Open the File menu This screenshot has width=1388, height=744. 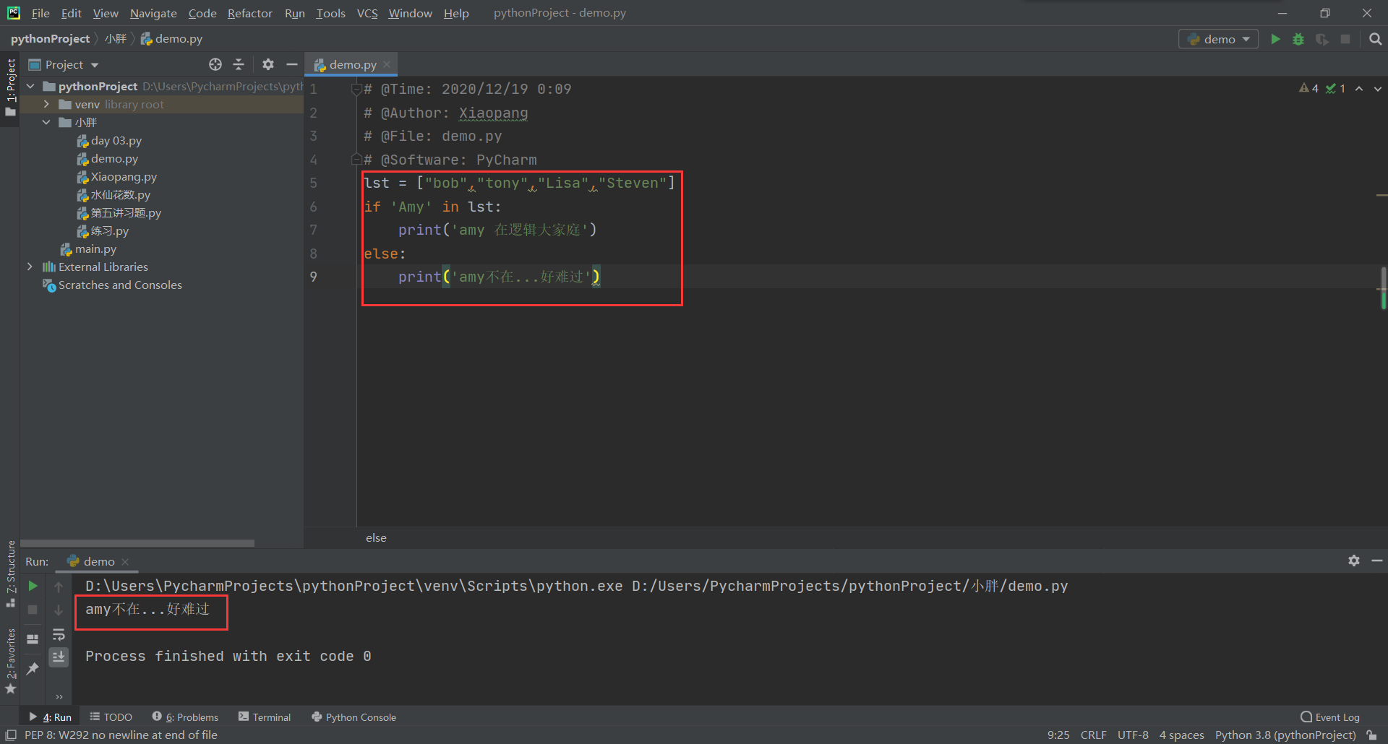tap(40, 13)
